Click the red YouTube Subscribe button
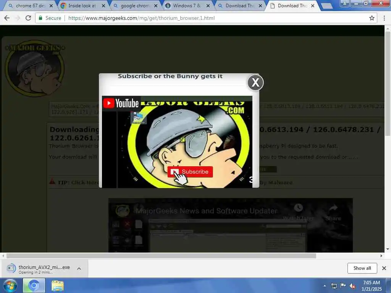Image resolution: width=391 pixels, height=293 pixels. [x=190, y=172]
